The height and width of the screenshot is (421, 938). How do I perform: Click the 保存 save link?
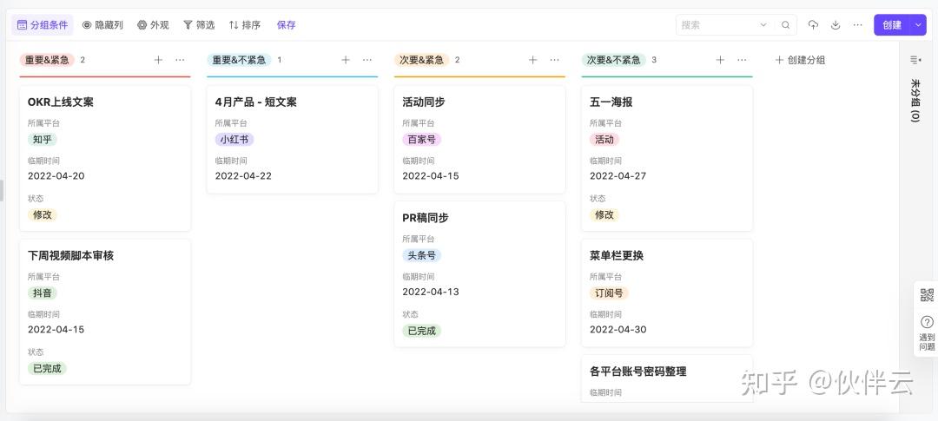click(x=286, y=25)
